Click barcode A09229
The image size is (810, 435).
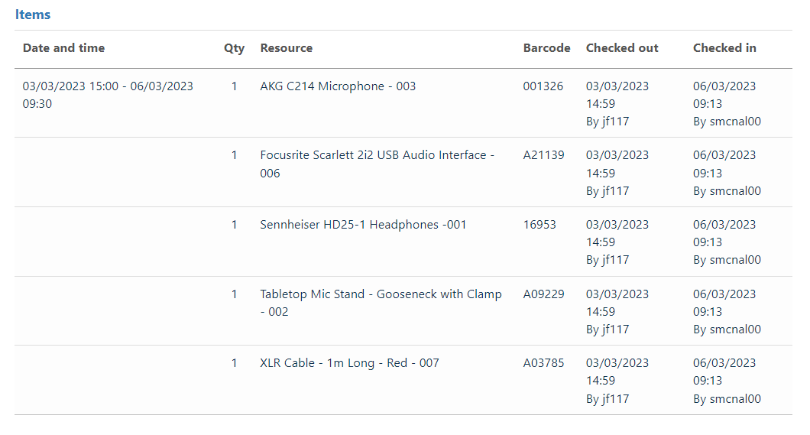543,294
